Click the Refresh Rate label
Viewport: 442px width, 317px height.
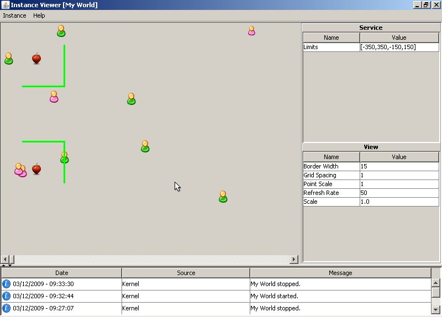321,193
